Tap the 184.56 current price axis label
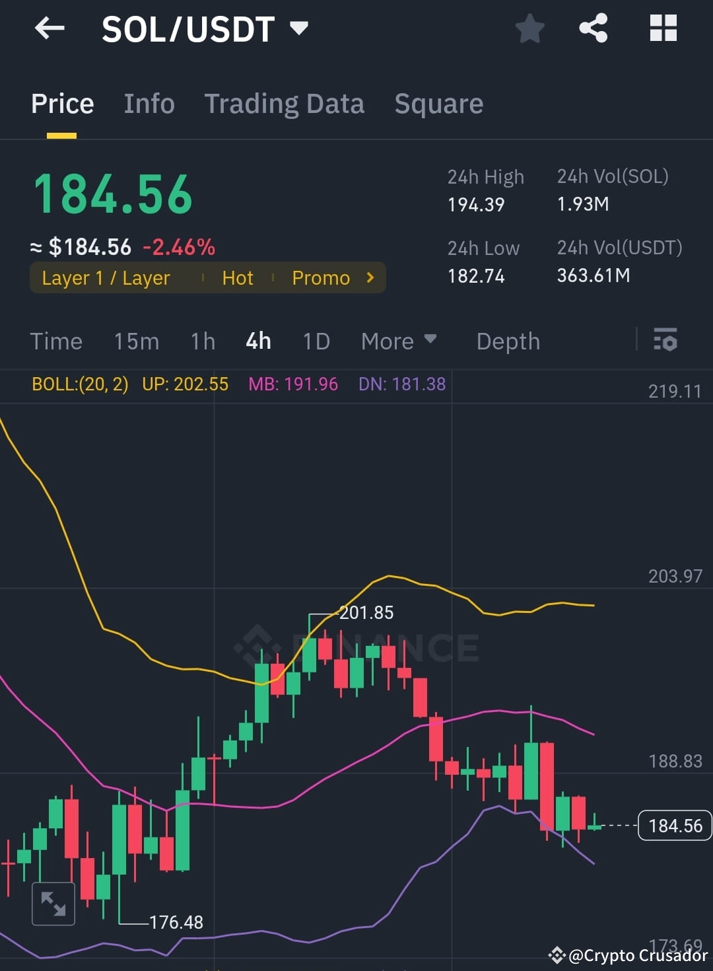 coord(674,825)
